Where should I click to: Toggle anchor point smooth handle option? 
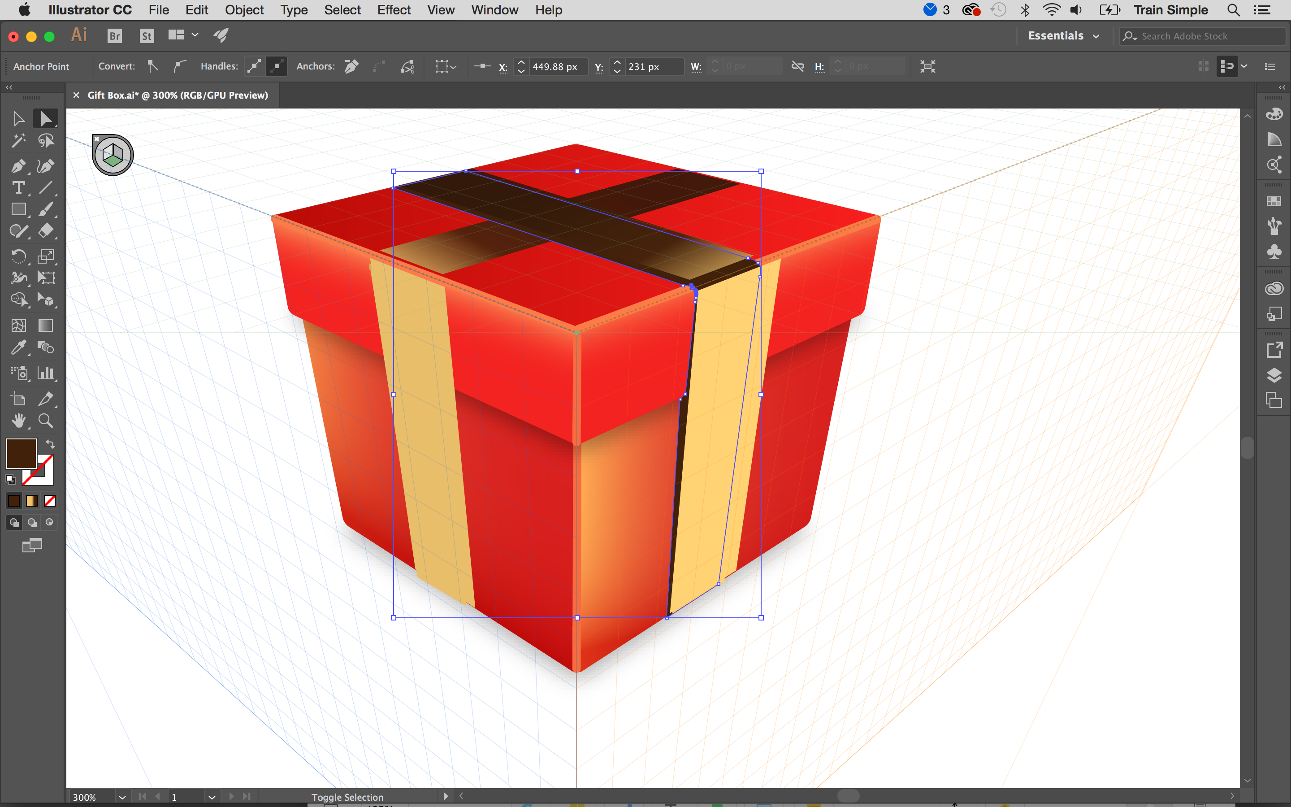click(277, 66)
